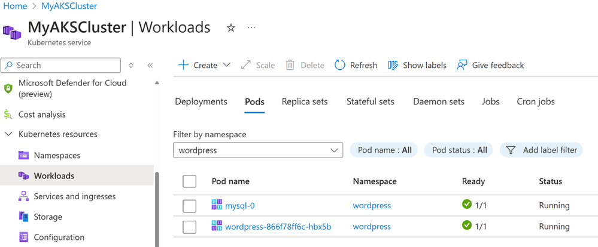The height and width of the screenshot is (247, 598).
Task: Click the Namespaces icon in sidebar
Action: (24, 156)
